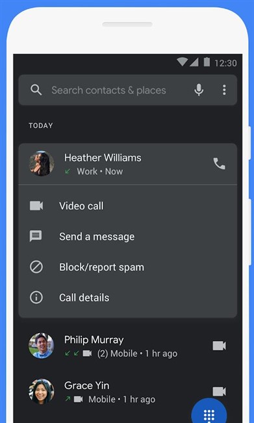Open Philip Murray avatar photo
The height and width of the screenshot is (423, 254).
pos(41,346)
